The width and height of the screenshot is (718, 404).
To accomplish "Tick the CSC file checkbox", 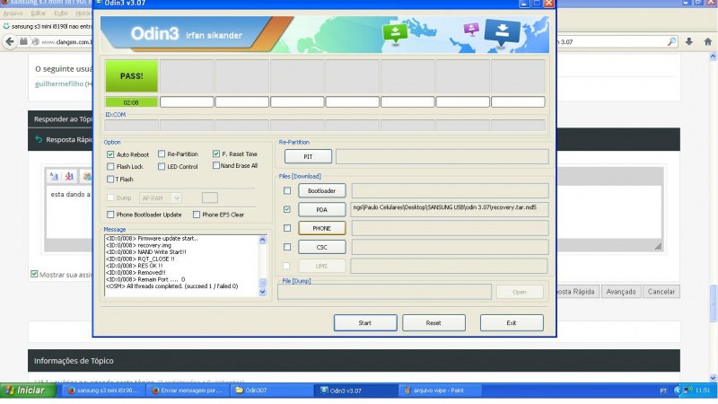I will (x=287, y=247).
